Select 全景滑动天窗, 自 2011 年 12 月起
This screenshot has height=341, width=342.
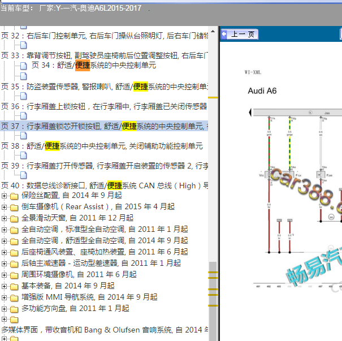(77, 218)
